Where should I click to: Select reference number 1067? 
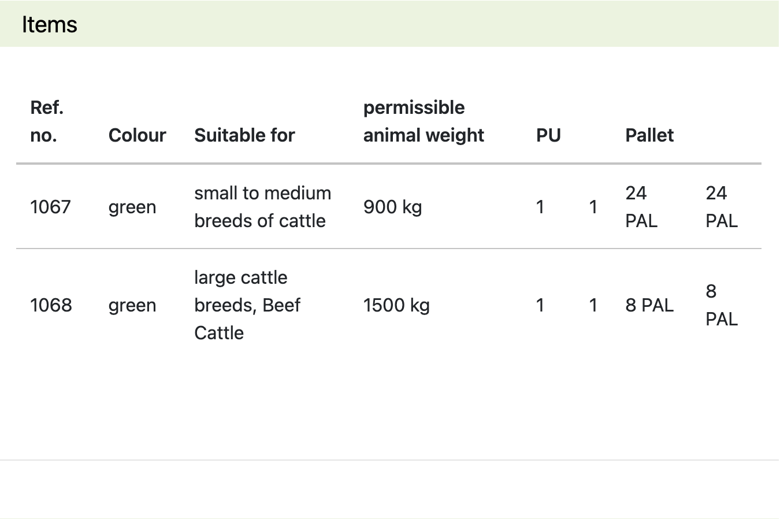(x=50, y=207)
